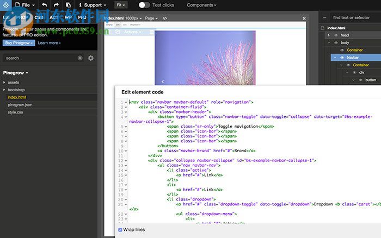Close the index.html page view

point(304,18)
